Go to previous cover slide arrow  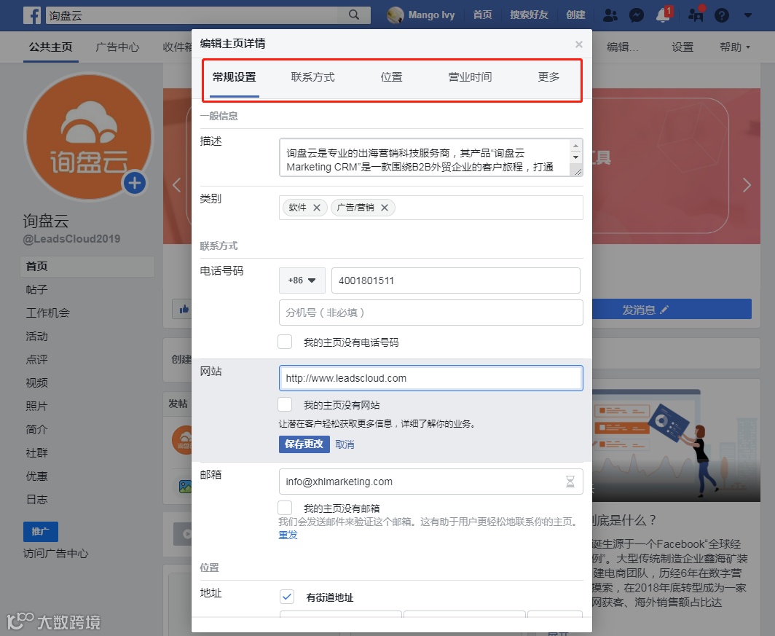(177, 185)
